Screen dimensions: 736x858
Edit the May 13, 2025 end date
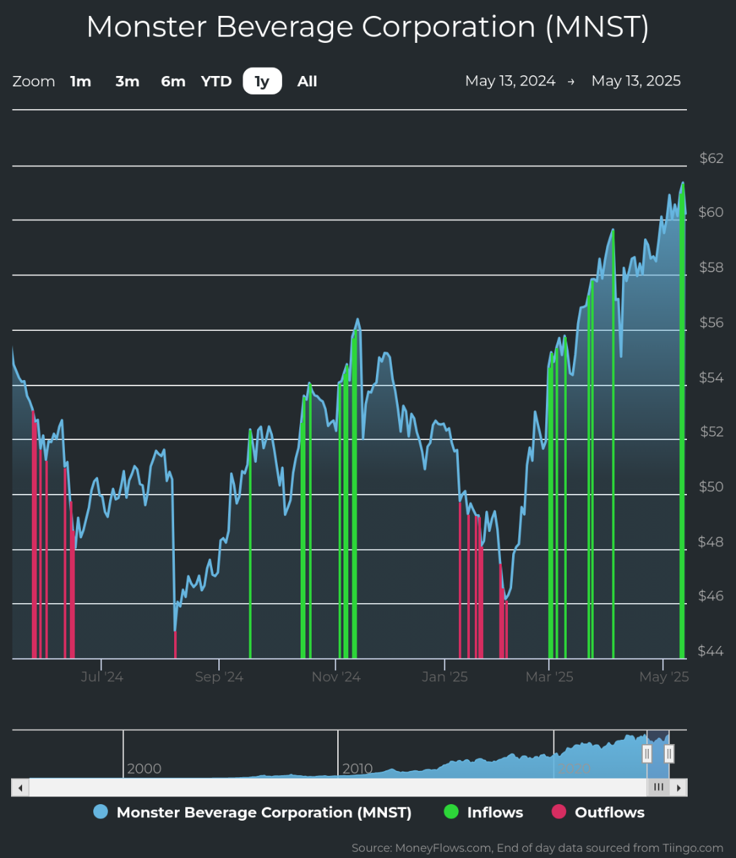click(636, 81)
